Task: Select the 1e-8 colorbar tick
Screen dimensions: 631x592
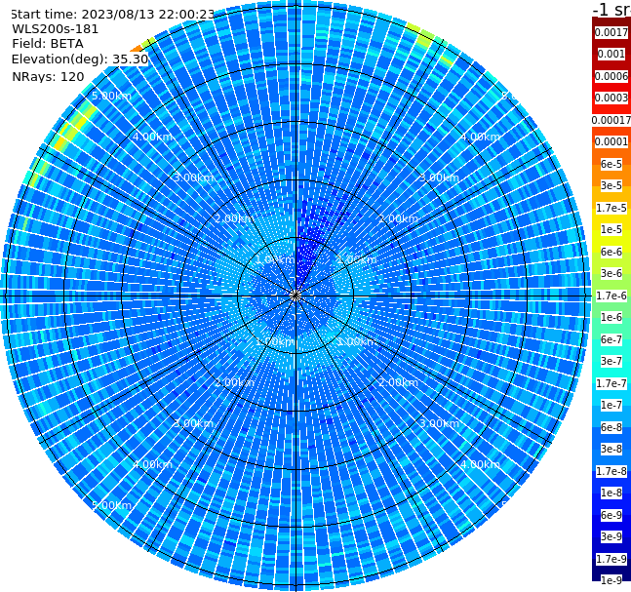Action: click(611, 493)
